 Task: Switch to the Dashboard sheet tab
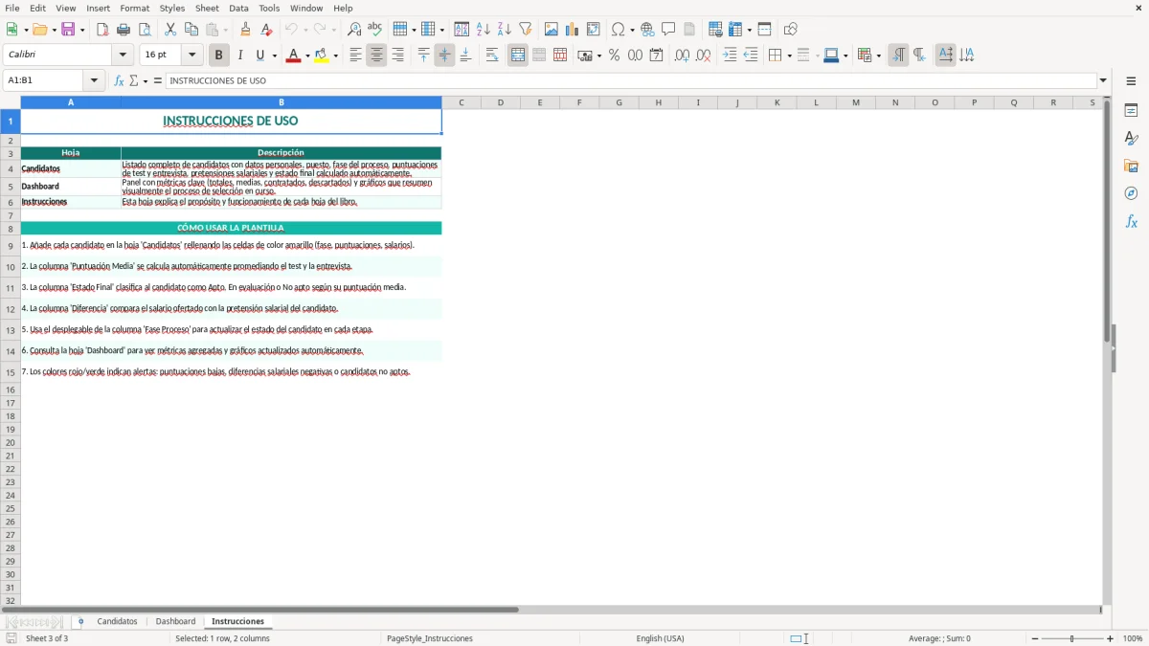[x=175, y=621]
